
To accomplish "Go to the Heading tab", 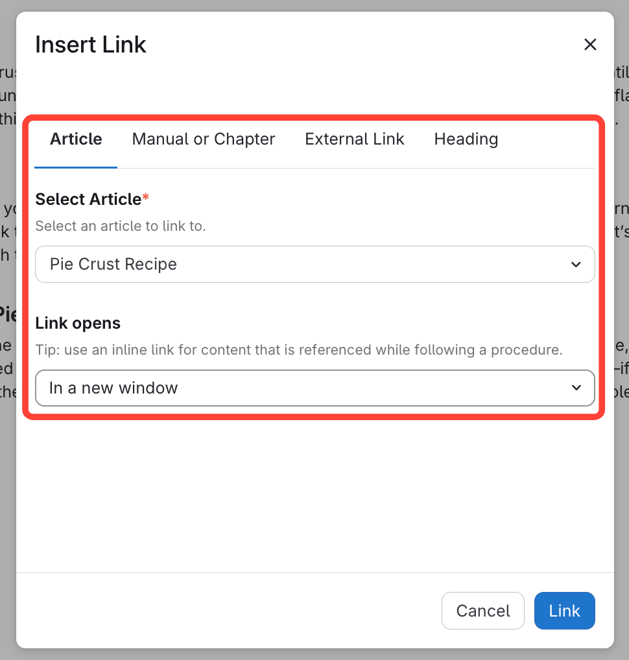I will (466, 139).
